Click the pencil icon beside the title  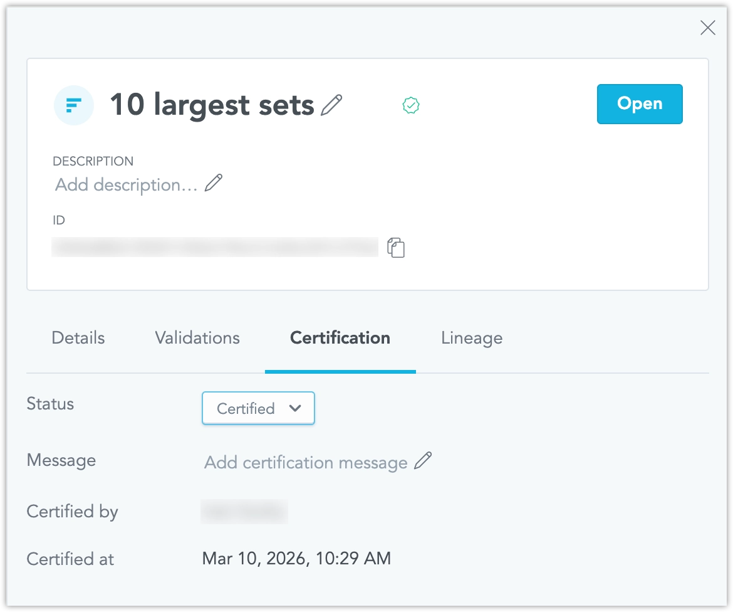coord(331,105)
